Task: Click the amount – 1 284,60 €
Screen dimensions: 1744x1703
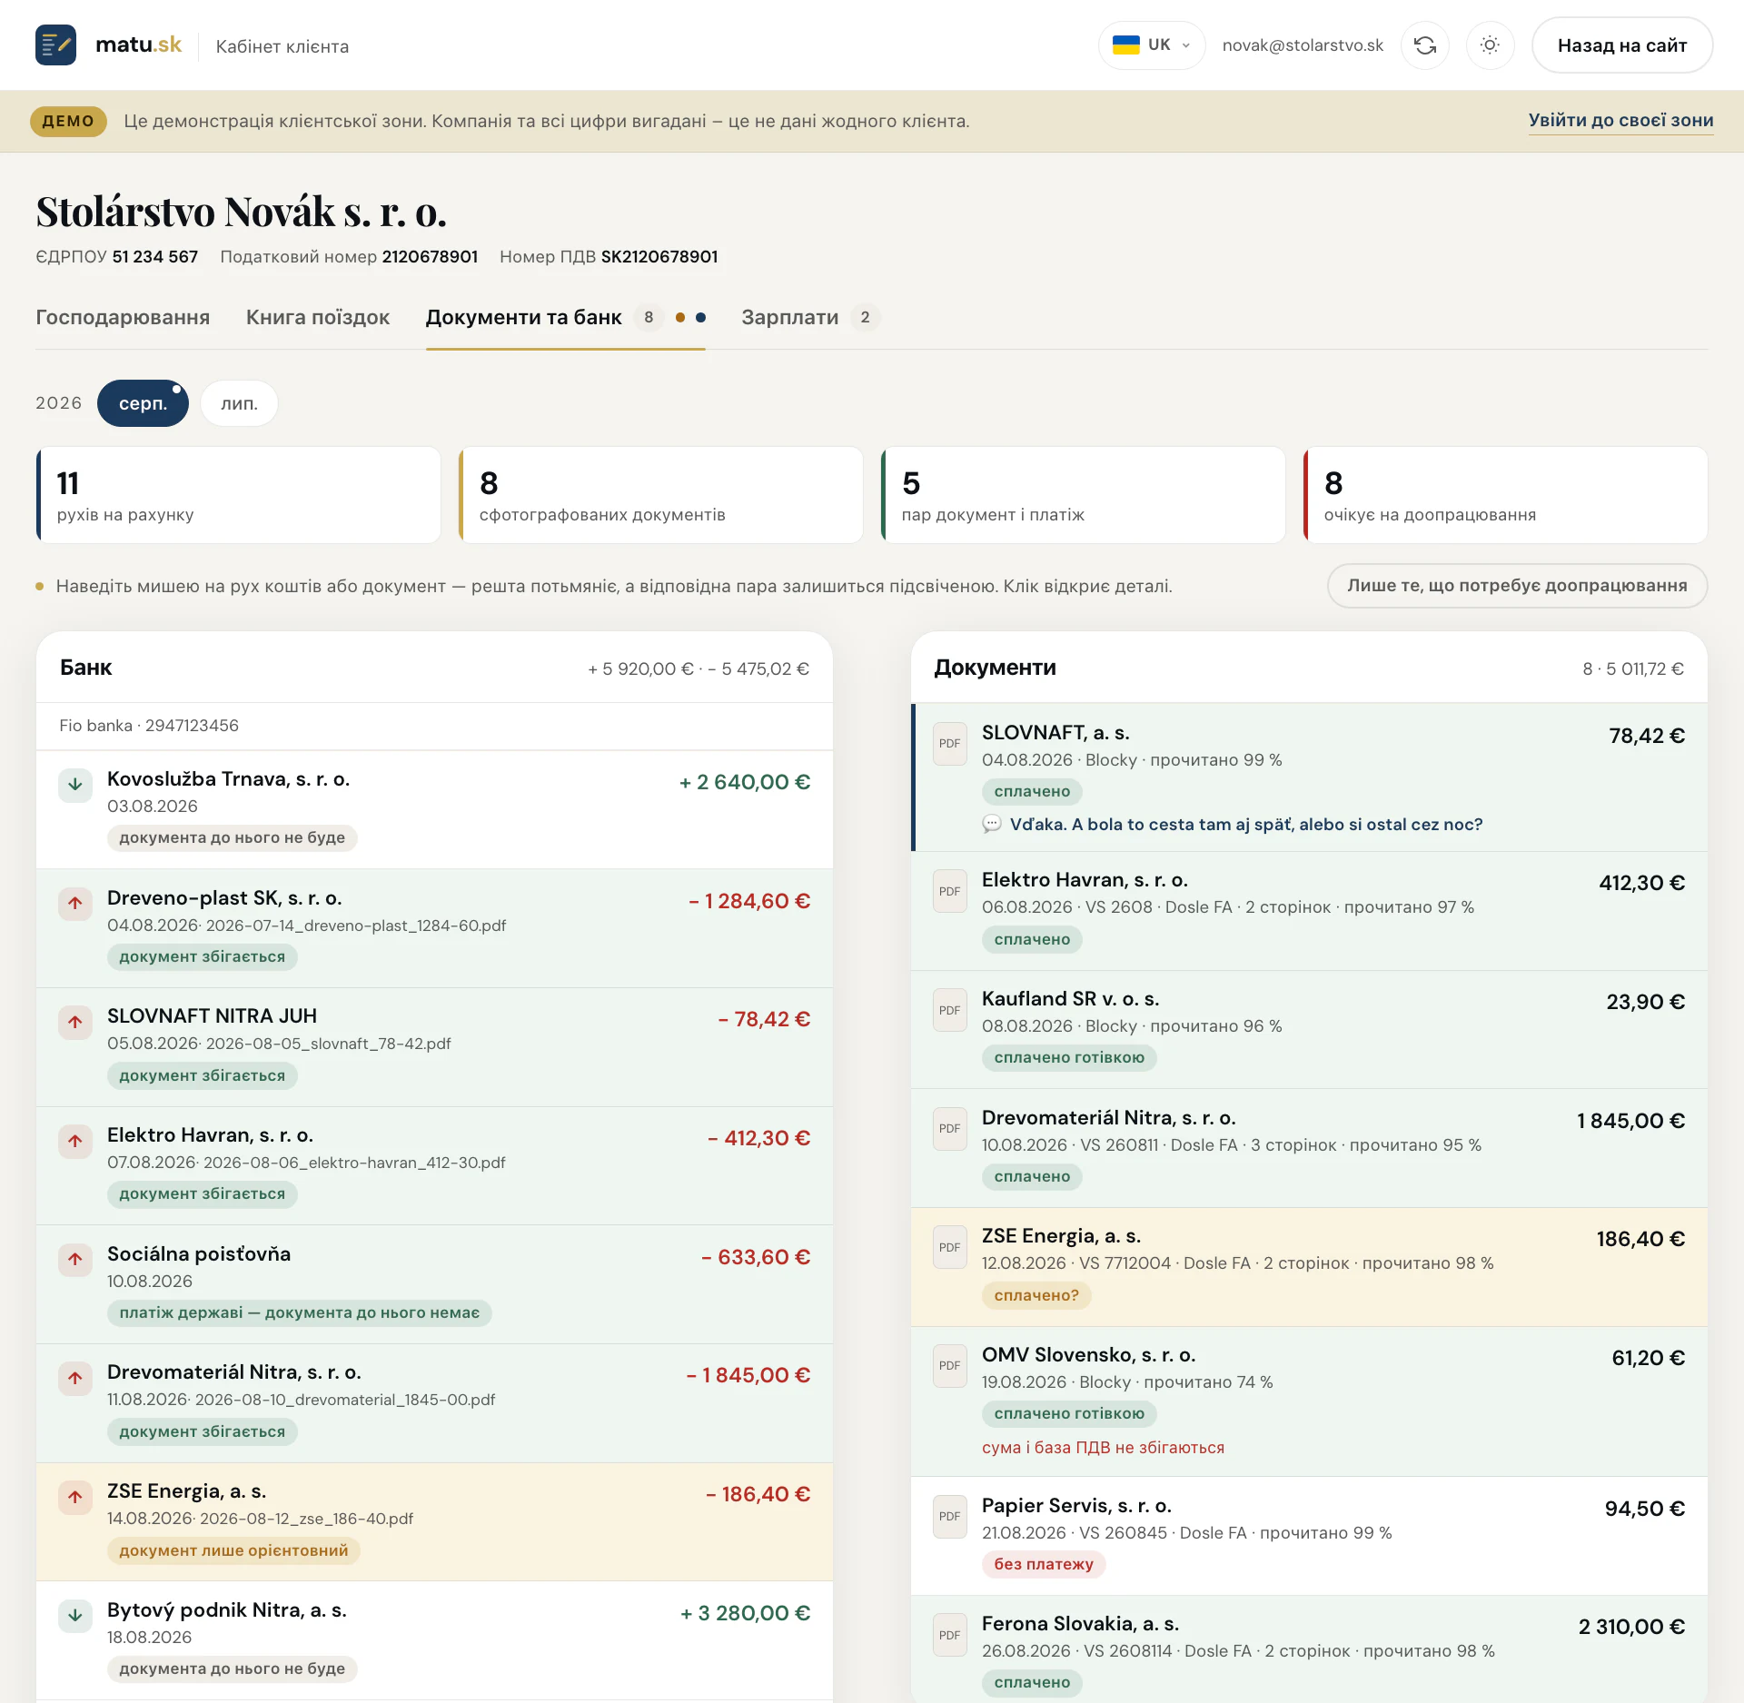Action: (749, 901)
